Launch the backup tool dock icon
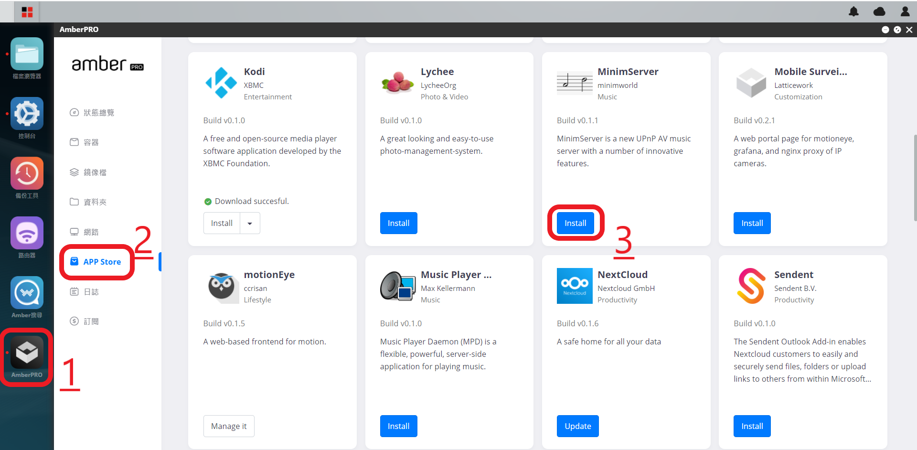This screenshot has width=917, height=450. coord(27,173)
